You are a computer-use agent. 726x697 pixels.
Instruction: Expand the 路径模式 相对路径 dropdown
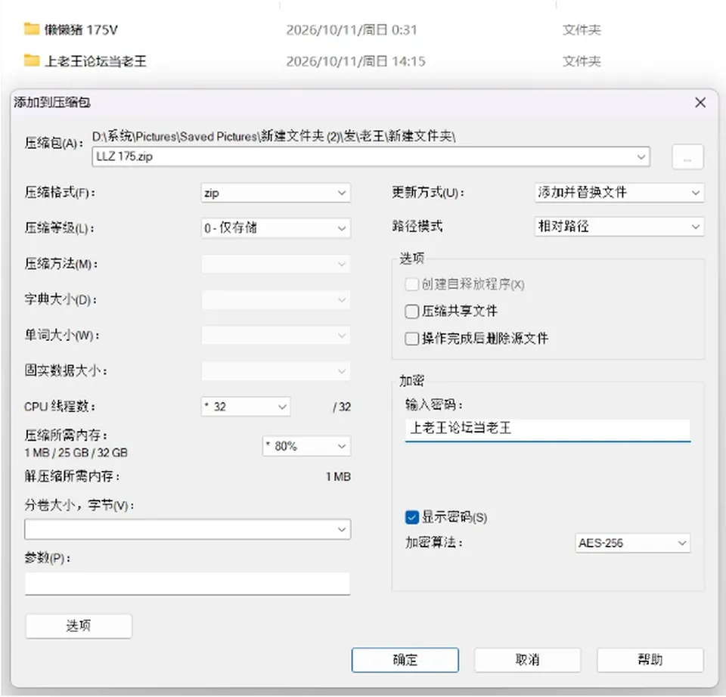[x=619, y=227]
